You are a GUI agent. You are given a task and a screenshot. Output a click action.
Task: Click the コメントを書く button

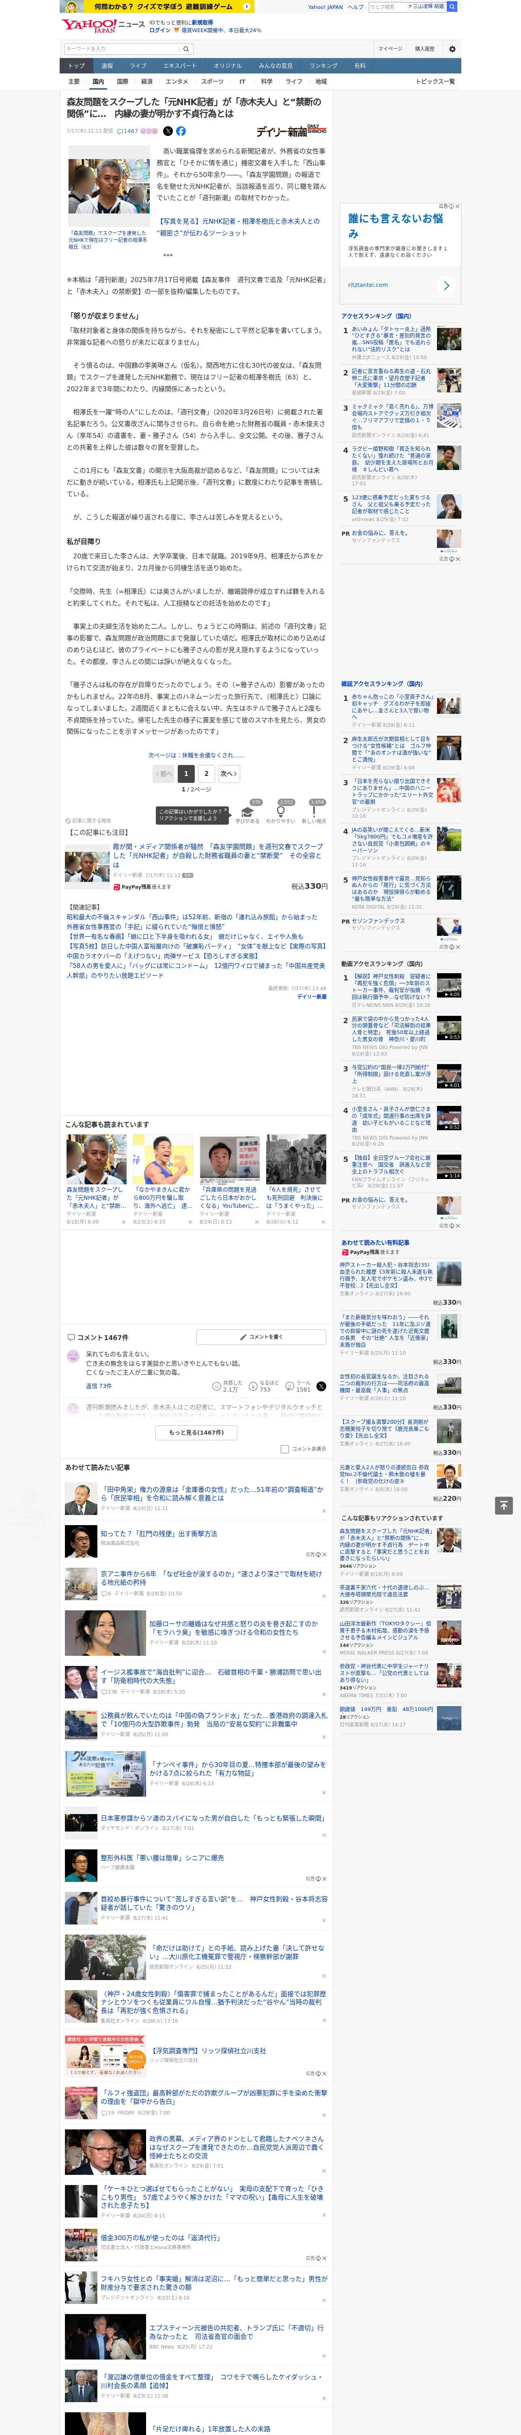(x=261, y=1336)
